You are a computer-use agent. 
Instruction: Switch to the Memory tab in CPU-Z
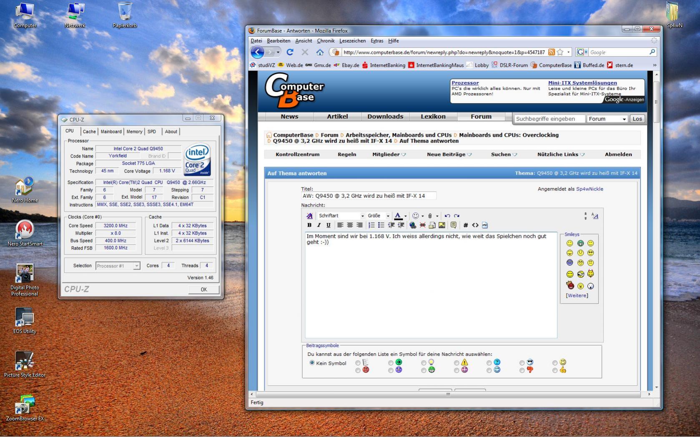134,132
